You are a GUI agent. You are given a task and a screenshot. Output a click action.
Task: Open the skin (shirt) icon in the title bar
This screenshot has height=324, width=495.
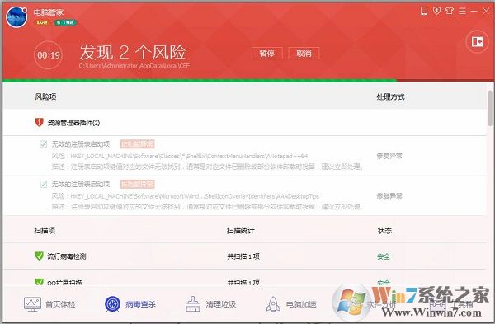450,11
